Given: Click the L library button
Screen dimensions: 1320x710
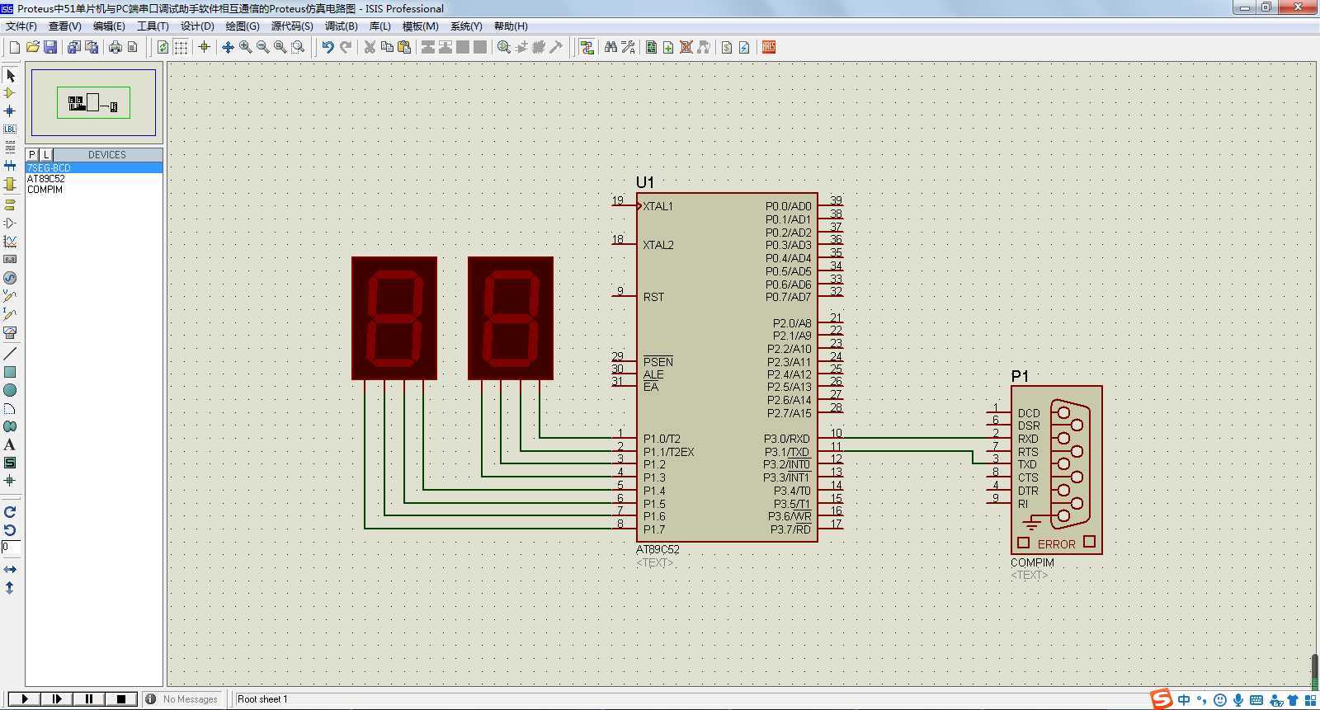Looking at the screenshot, I should point(45,155).
